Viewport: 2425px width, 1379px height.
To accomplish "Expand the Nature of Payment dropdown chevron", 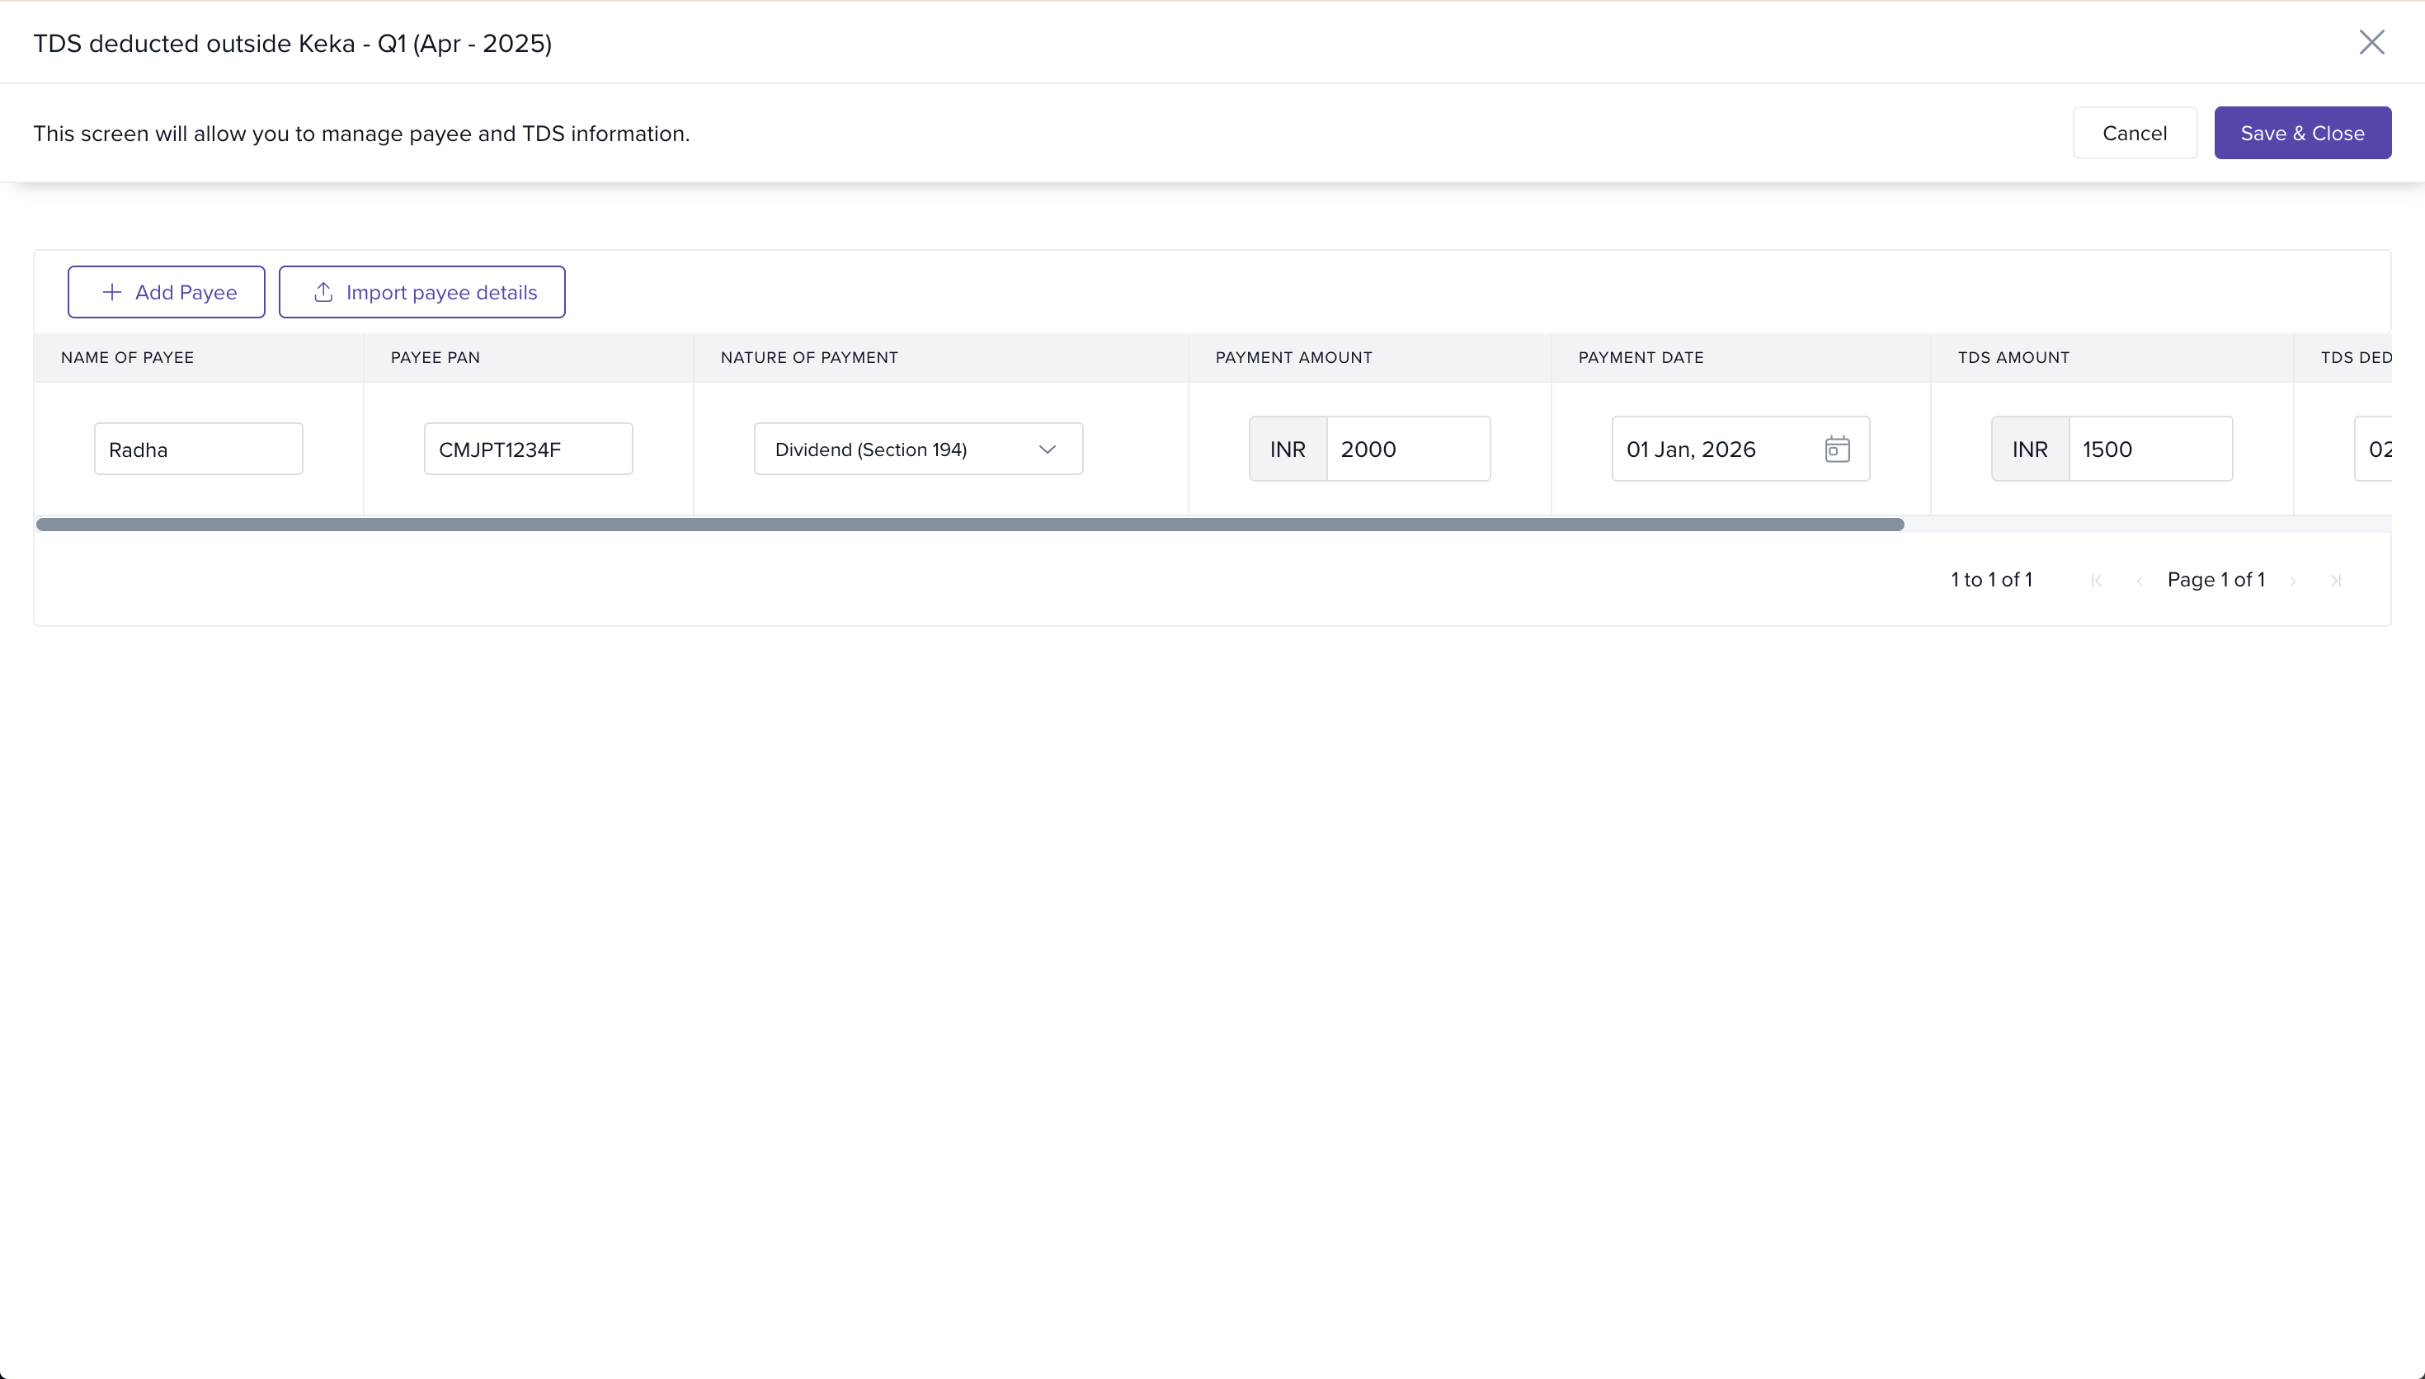I will (1047, 449).
